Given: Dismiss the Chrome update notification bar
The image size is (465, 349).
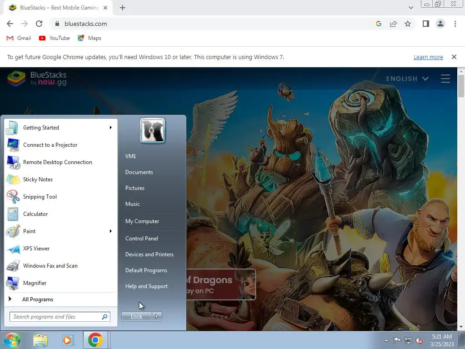Looking at the screenshot, I should (x=454, y=57).
